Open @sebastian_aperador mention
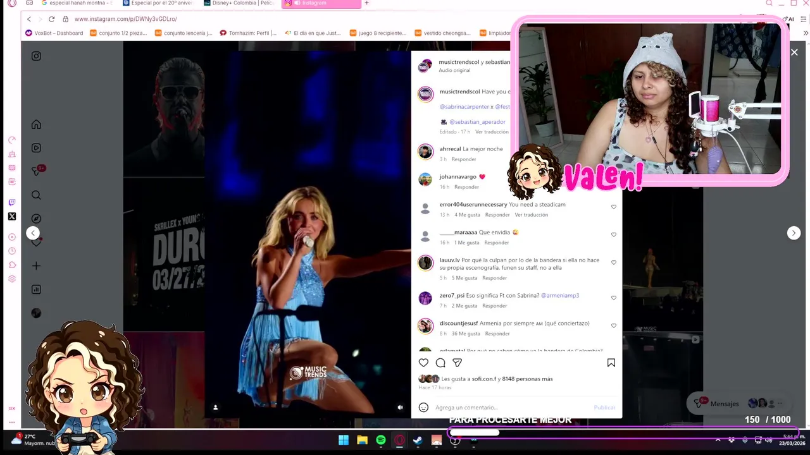Screen dimensions: 810x455 [x=477, y=122]
